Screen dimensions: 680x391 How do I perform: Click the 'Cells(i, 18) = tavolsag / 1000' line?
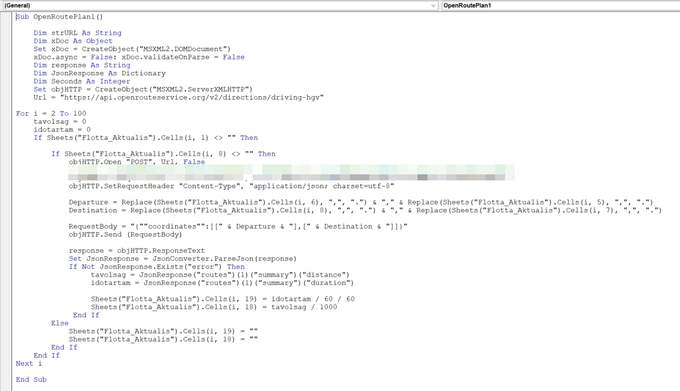(x=214, y=307)
